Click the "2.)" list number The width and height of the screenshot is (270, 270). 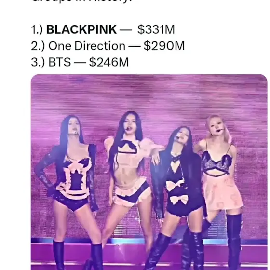pos(38,46)
